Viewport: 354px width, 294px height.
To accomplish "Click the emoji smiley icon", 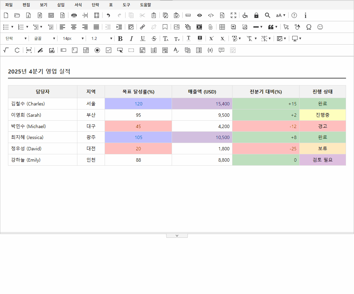I will coord(320,27).
